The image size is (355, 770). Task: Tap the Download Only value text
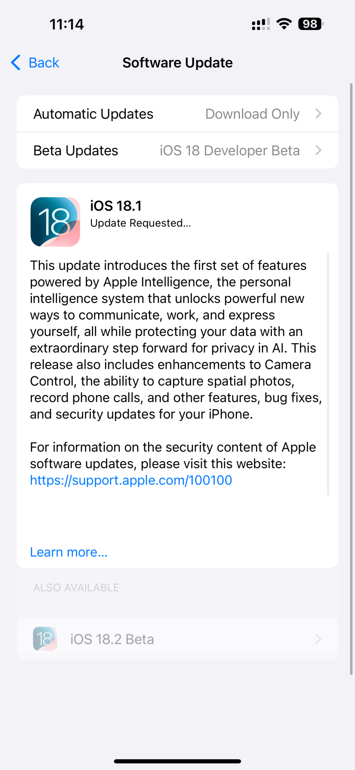(252, 114)
